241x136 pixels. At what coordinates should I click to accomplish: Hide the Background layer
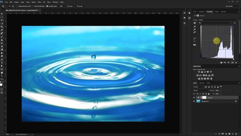point(194,101)
